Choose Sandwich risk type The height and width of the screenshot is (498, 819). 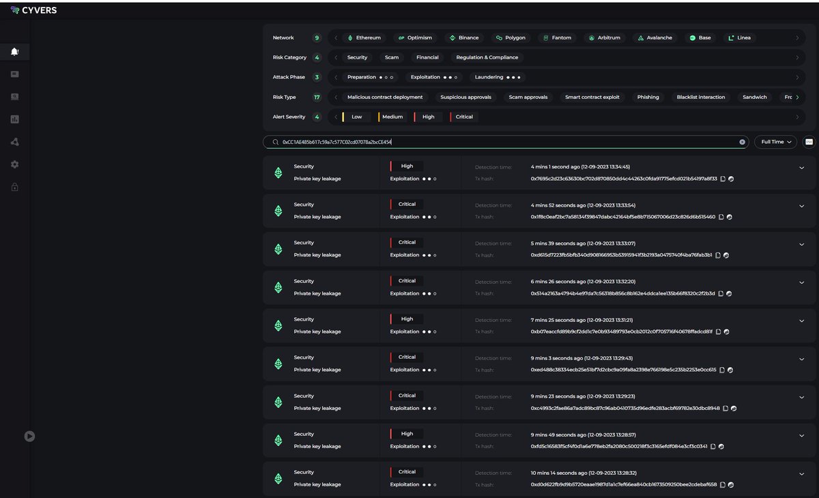(x=755, y=97)
